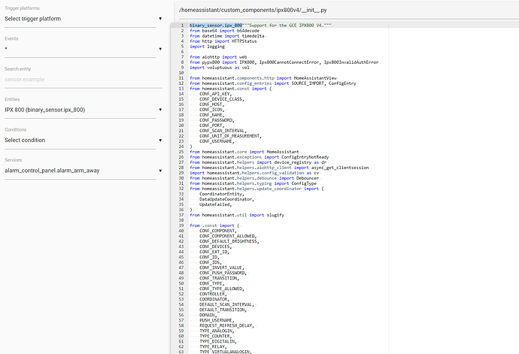
Task: Click the 'from base64 import b64decode' line
Action: tap(224, 30)
